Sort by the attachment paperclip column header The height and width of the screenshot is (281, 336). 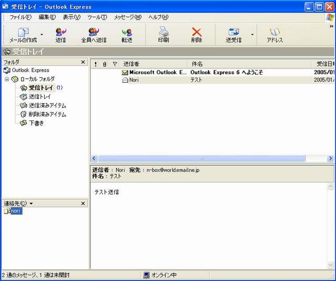105,64
